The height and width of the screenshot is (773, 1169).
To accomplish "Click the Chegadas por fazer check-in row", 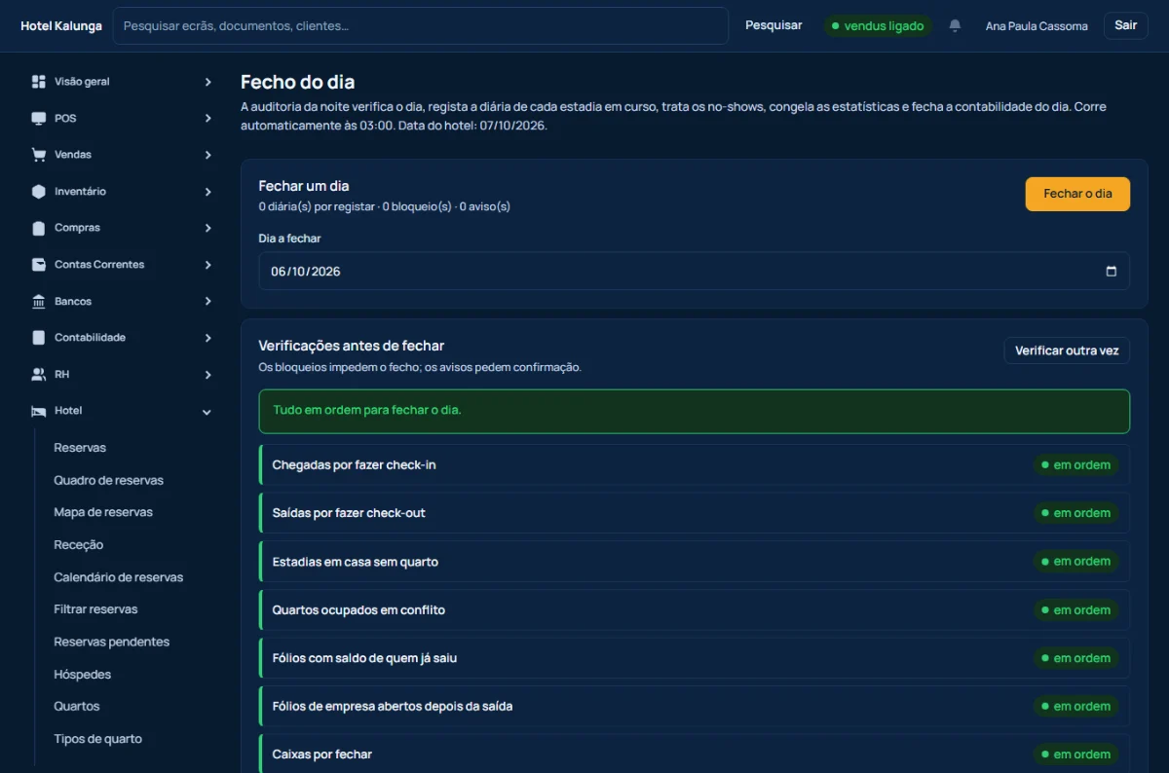I will (x=695, y=465).
